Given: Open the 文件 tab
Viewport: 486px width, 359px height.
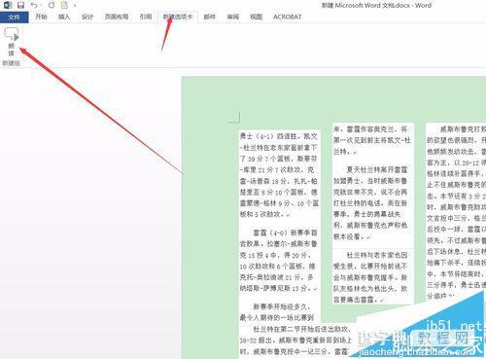Looking at the screenshot, I should (x=14, y=17).
